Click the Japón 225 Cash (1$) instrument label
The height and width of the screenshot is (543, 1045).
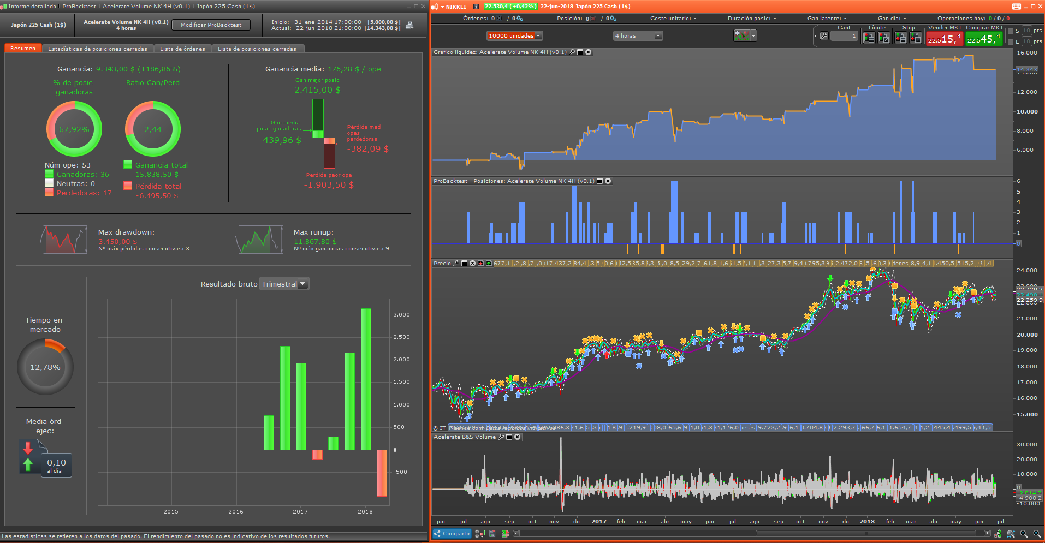click(38, 25)
